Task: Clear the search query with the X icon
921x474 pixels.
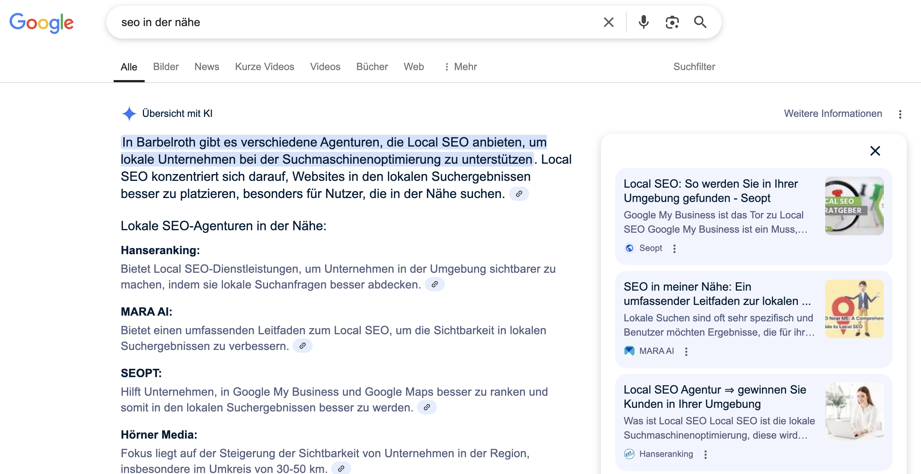Action: (x=608, y=22)
